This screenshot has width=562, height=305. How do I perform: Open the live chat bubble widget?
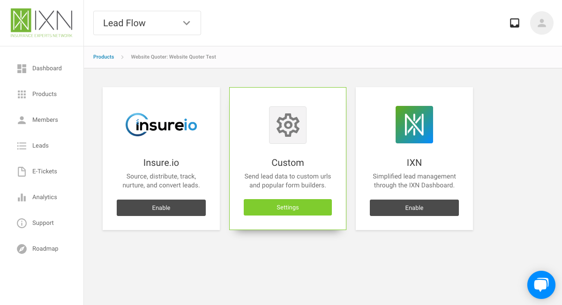pos(541,285)
